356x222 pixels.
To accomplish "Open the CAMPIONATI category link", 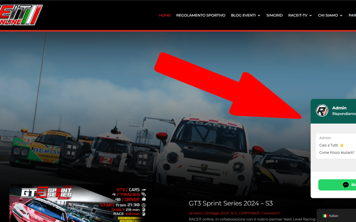I will point(249,213).
